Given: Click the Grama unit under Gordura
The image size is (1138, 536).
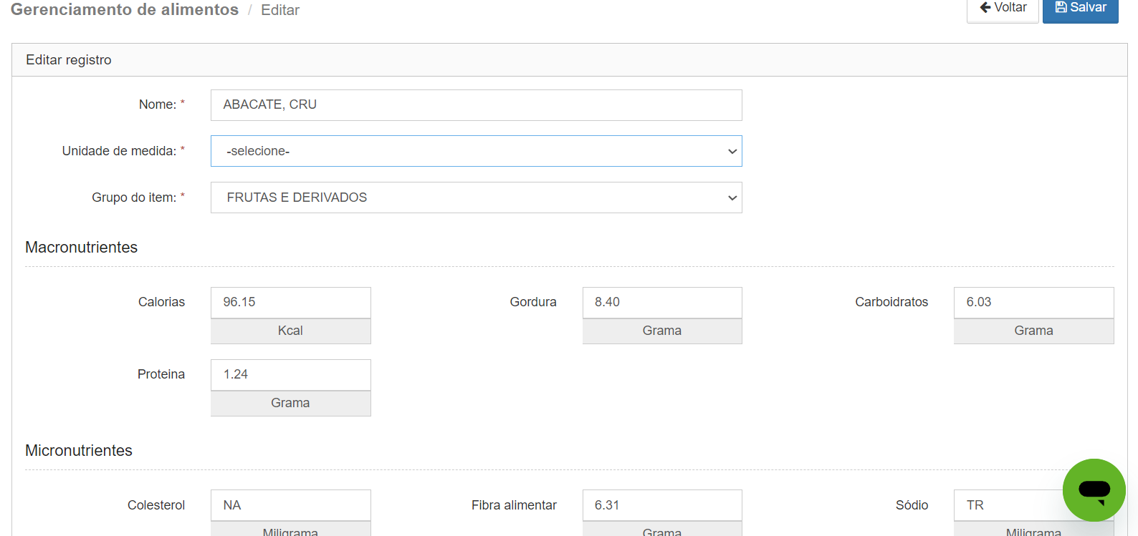Looking at the screenshot, I should click(662, 331).
